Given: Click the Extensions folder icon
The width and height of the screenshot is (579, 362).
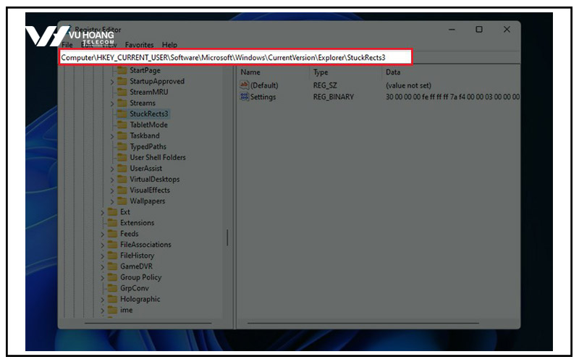Looking at the screenshot, I should click(112, 223).
